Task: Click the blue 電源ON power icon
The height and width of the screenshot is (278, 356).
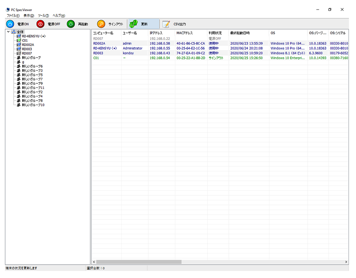Action: [x=10, y=24]
